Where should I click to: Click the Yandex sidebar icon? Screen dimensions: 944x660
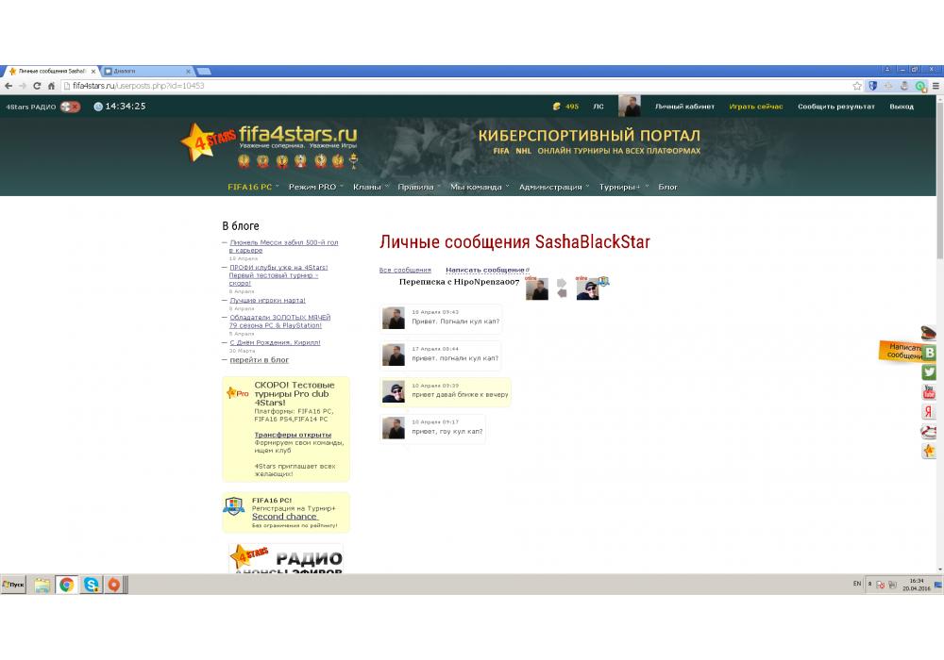click(929, 412)
